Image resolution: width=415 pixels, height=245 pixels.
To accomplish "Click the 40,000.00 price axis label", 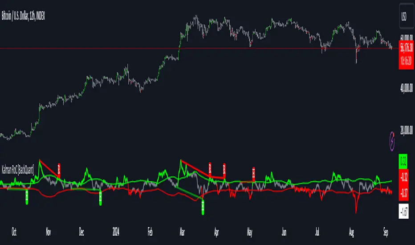I will tap(406, 88).
